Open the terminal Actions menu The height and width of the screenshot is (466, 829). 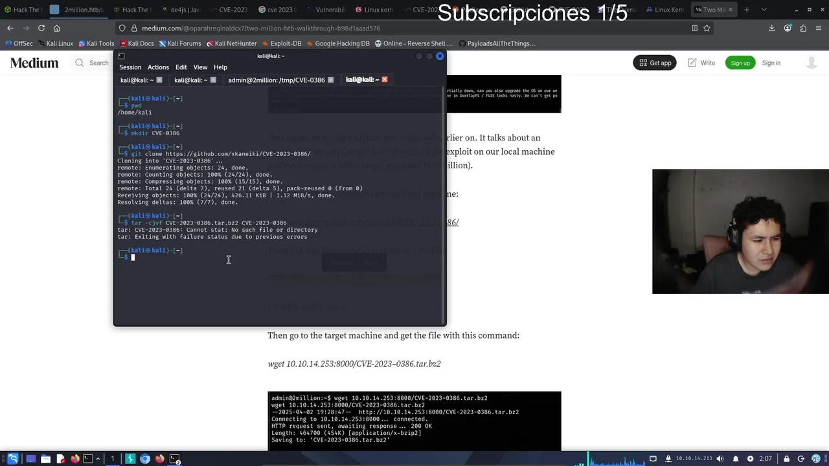158,67
